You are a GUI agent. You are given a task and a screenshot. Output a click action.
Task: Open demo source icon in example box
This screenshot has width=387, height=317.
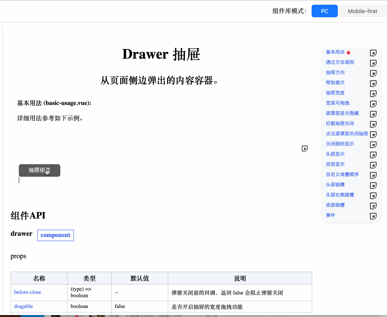[x=305, y=148]
